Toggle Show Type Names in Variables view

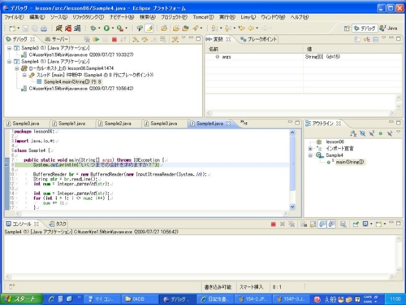(357, 40)
